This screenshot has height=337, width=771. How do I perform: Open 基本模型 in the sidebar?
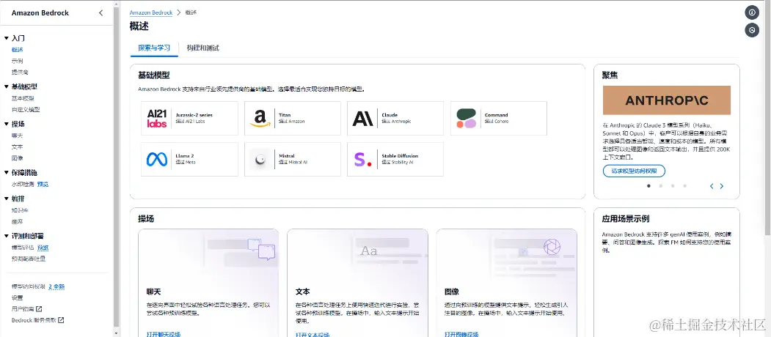pos(23,98)
